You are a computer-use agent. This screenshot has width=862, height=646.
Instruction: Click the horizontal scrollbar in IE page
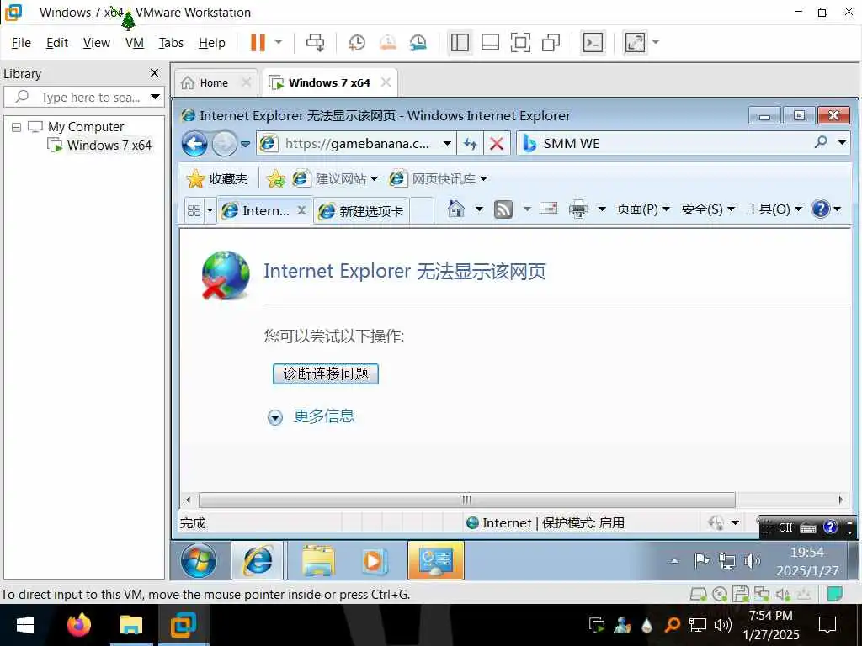466,500
